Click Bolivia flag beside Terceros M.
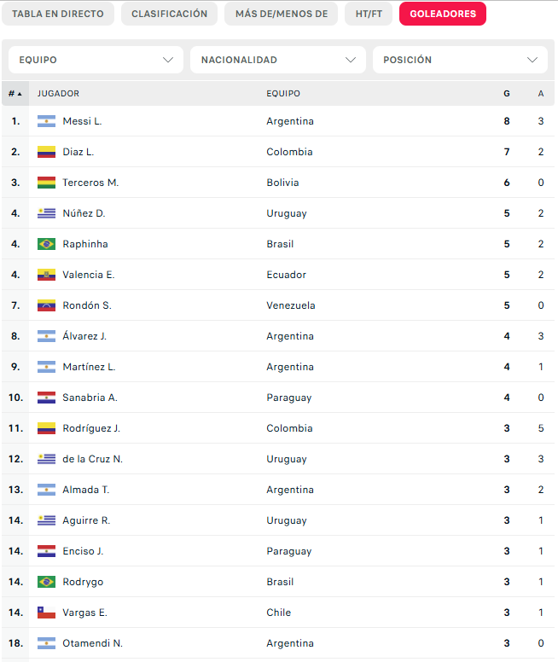This screenshot has height=662, width=558. pos(46,183)
